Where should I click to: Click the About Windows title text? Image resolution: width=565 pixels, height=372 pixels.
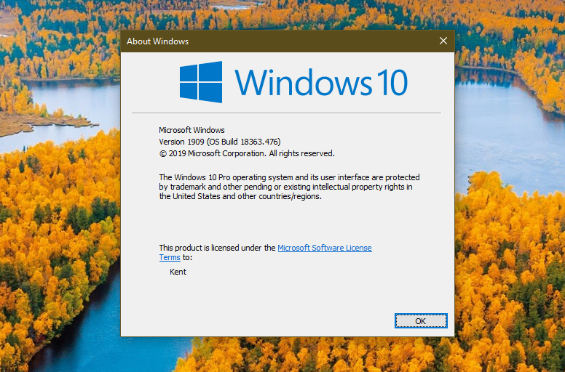point(157,41)
